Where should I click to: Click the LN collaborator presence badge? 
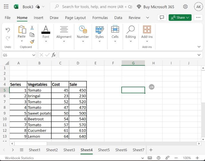click(x=151, y=87)
